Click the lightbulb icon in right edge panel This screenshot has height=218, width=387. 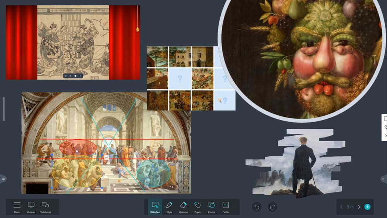click(385, 127)
